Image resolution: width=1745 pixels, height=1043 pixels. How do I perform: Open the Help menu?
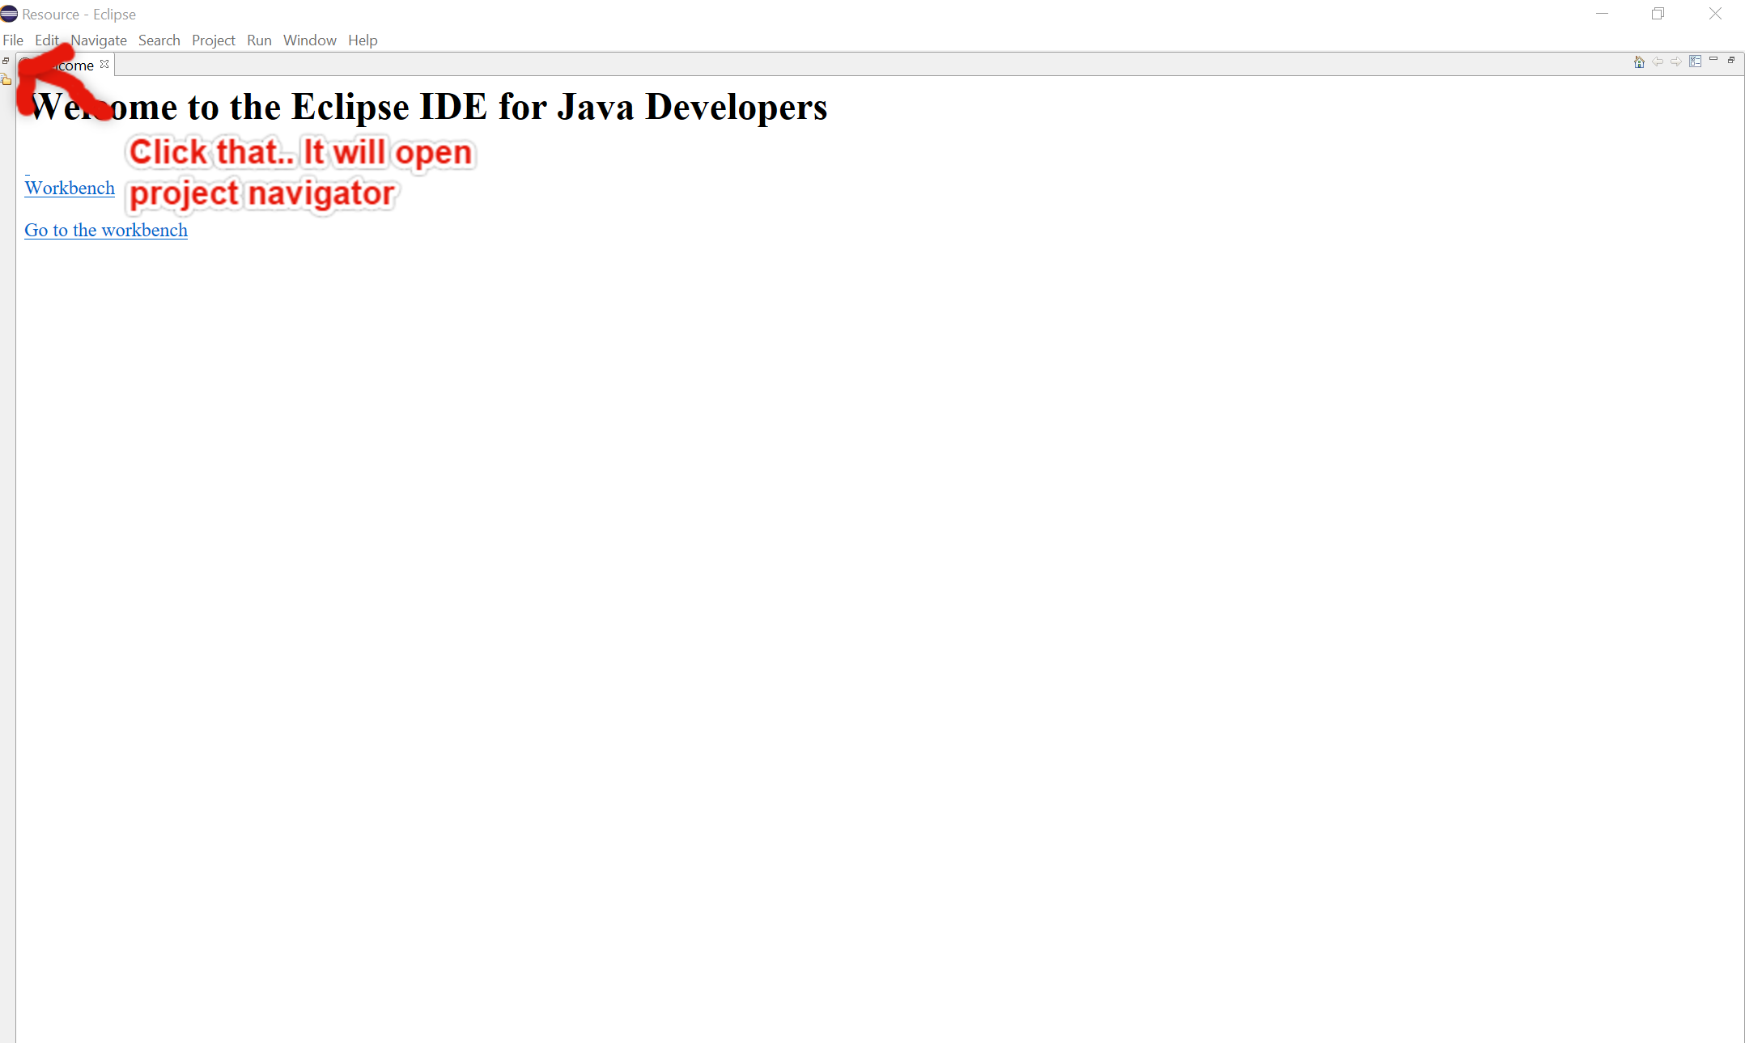[363, 40]
